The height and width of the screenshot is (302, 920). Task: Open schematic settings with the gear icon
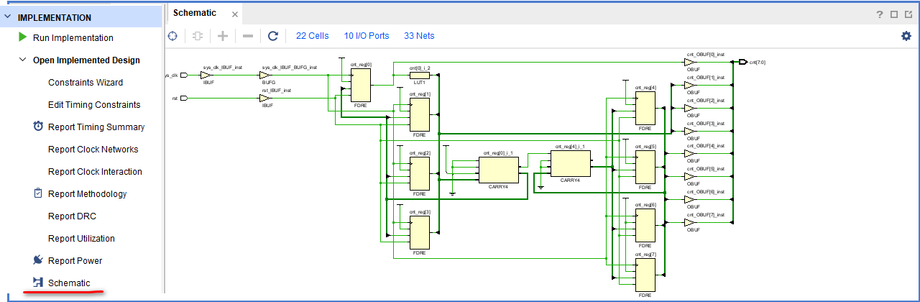click(x=906, y=36)
